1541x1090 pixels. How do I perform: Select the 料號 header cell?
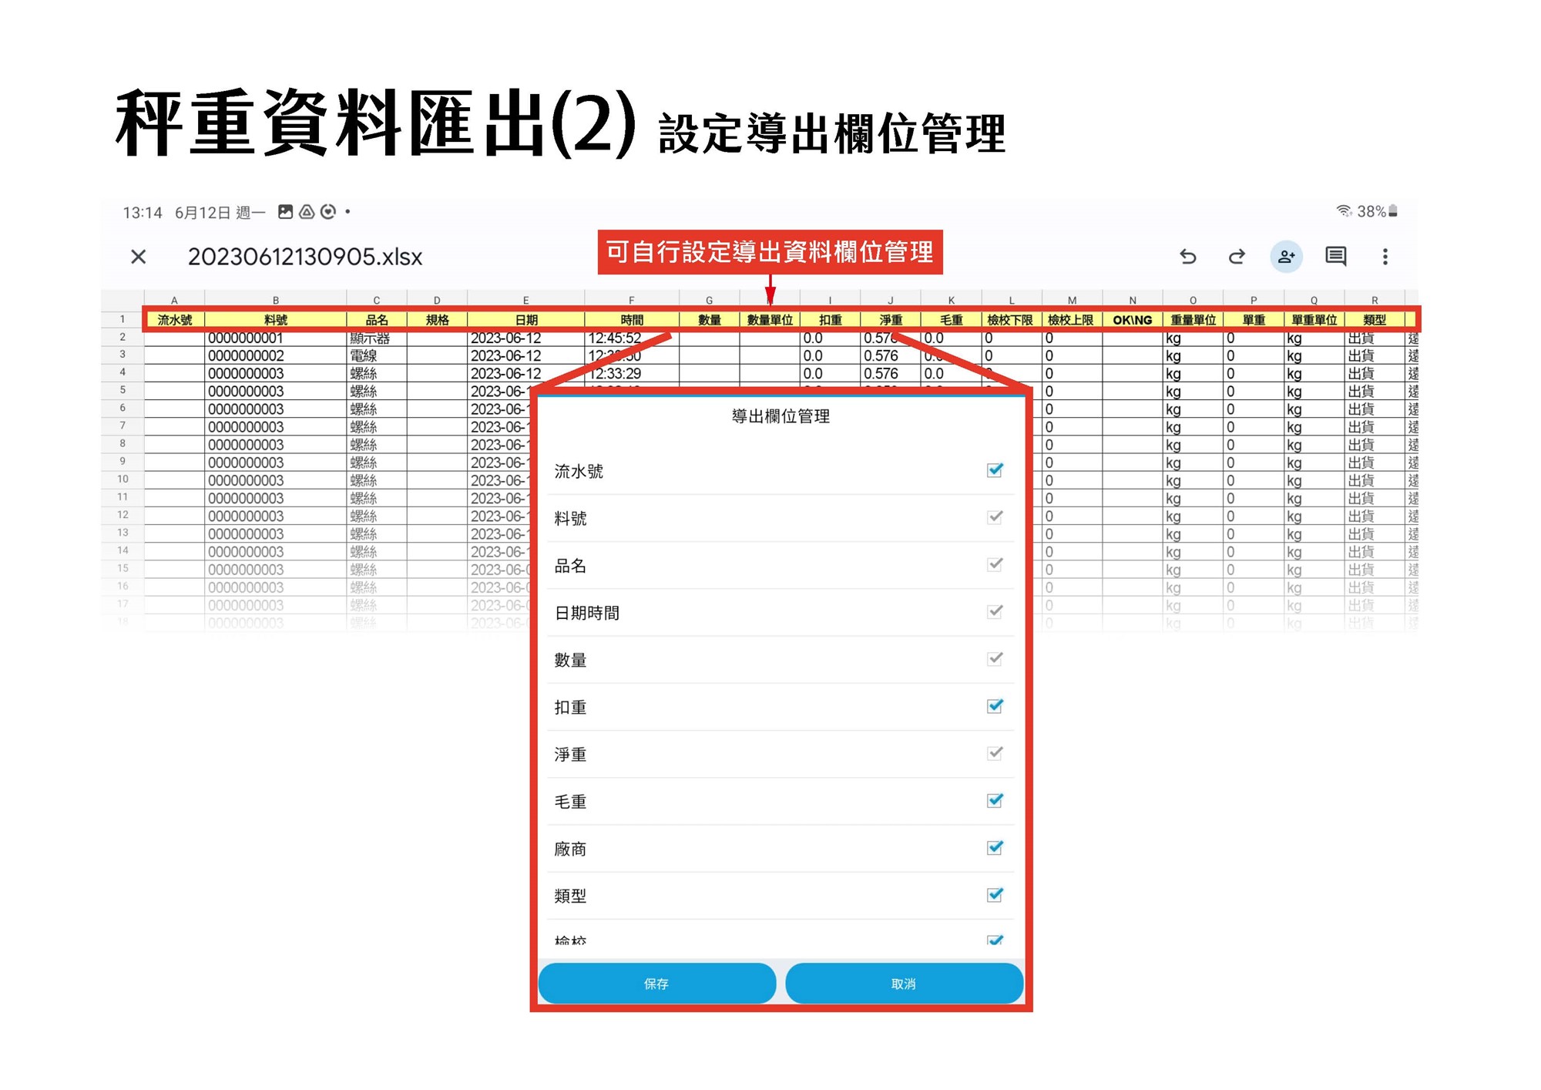(x=275, y=319)
